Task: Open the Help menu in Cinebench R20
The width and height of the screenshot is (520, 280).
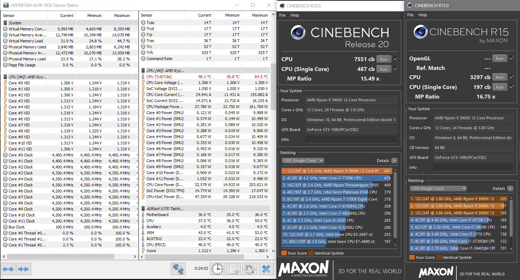Action: point(295,15)
